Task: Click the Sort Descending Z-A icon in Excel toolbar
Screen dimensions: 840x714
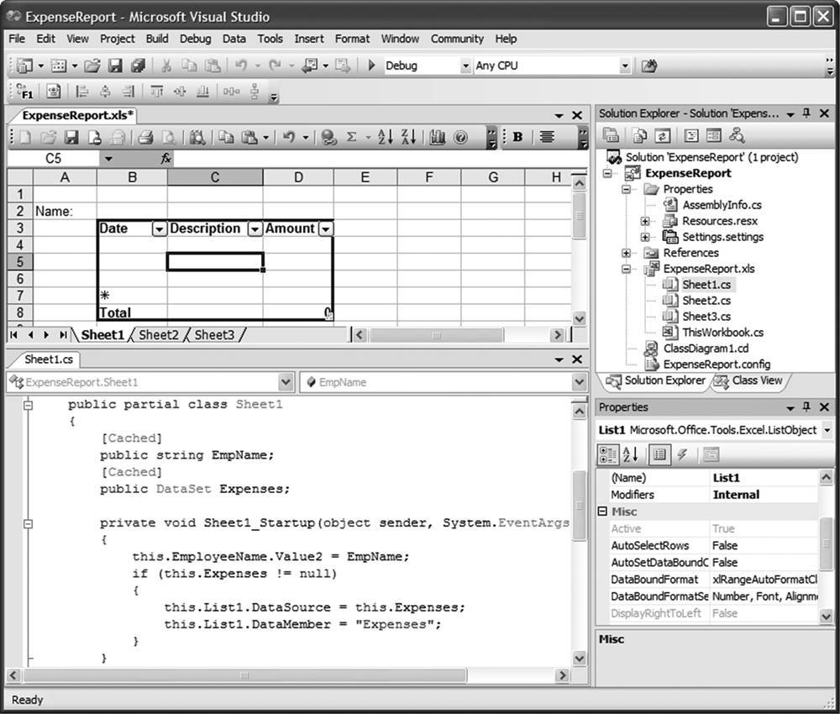Action: tap(408, 137)
